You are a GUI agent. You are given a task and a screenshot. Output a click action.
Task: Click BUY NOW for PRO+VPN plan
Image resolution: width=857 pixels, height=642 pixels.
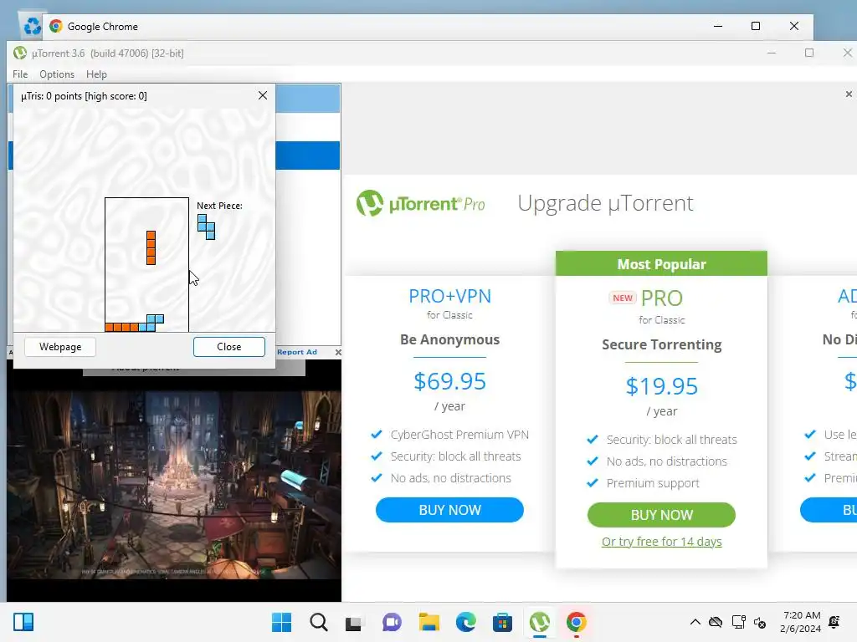click(x=449, y=510)
